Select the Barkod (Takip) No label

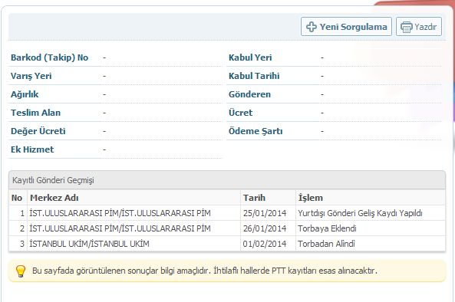[x=49, y=57]
